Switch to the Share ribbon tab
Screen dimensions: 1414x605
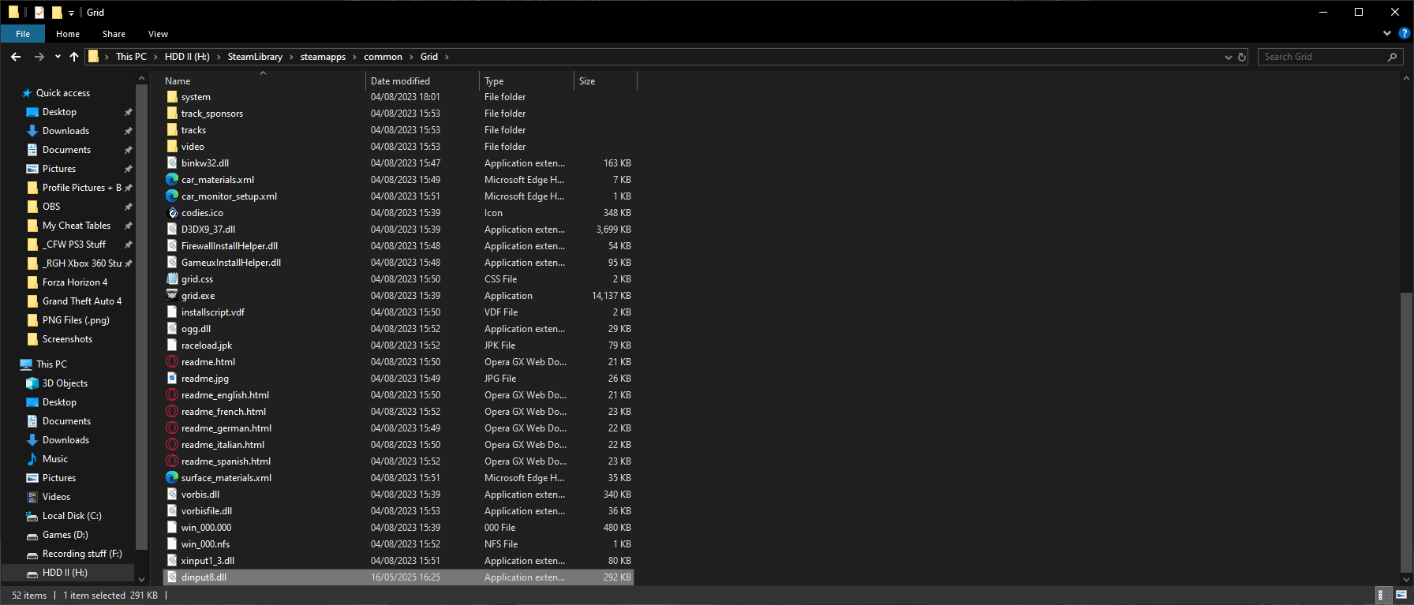(114, 34)
